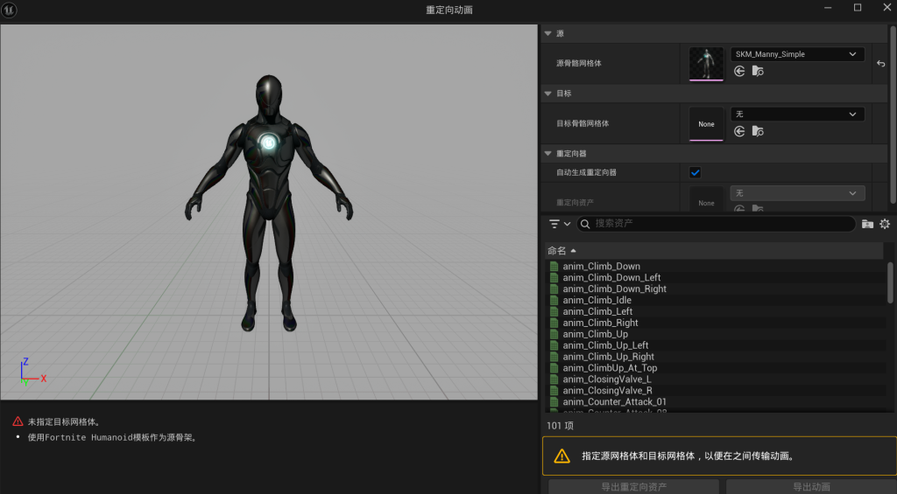Open the retarget asset dropdown
The image size is (897, 494).
(x=797, y=193)
